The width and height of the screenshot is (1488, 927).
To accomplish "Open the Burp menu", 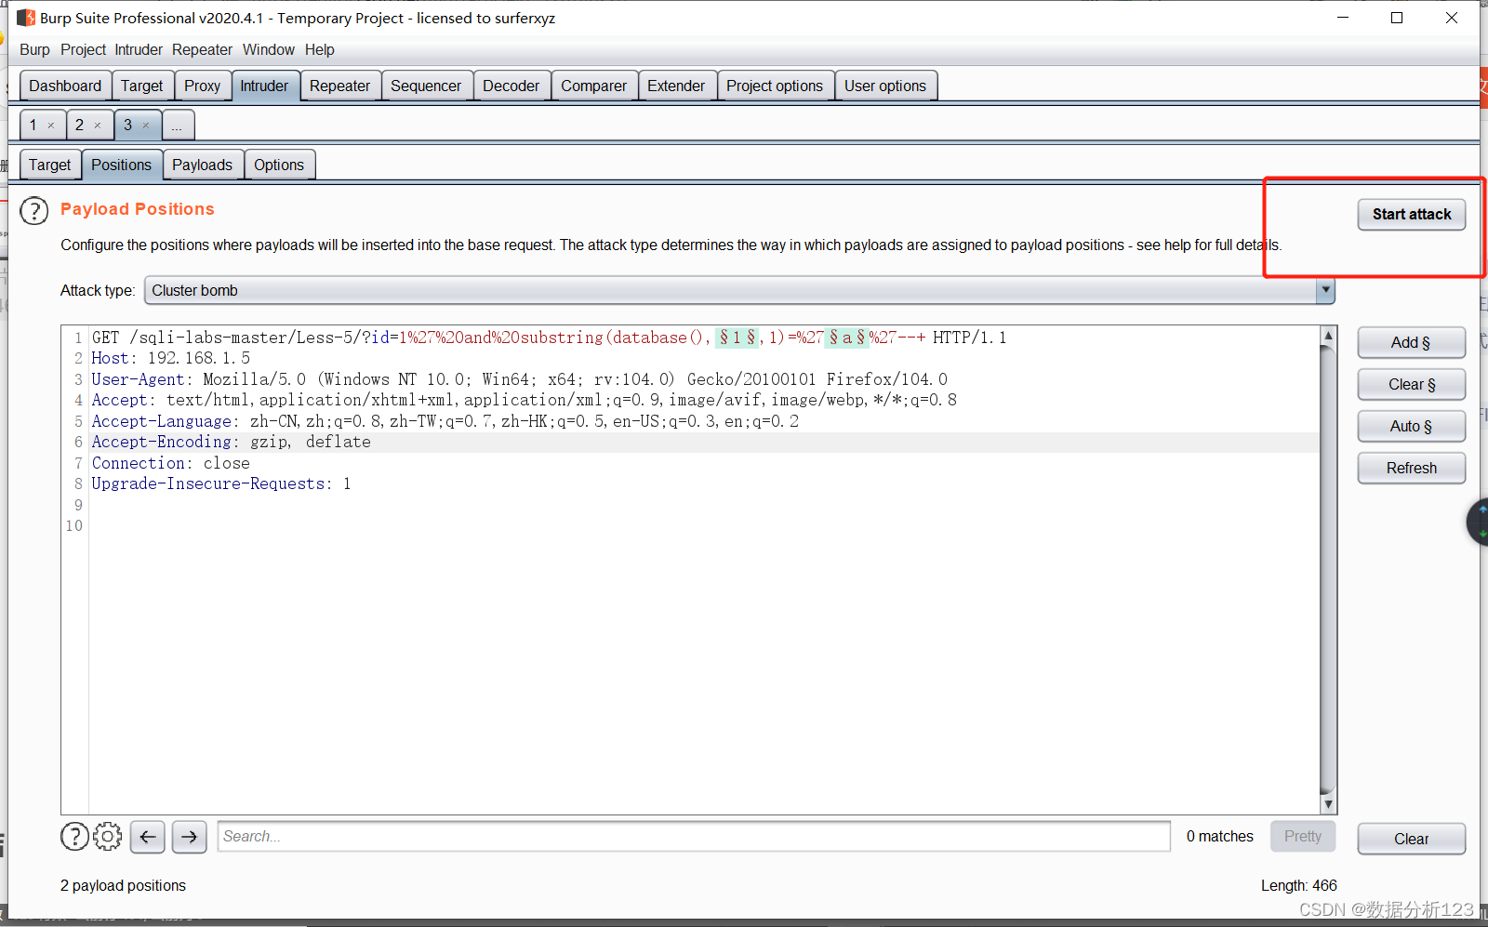I will point(35,50).
